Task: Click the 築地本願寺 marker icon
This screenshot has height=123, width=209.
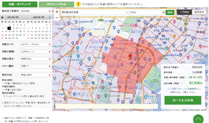Action: coord(185,50)
